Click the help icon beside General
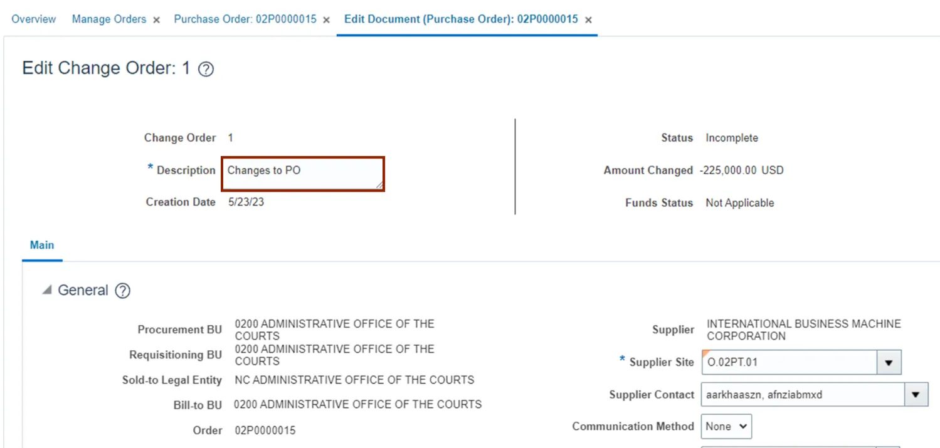Image resolution: width=940 pixels, height=448 pixels. [x=123, y=291]
